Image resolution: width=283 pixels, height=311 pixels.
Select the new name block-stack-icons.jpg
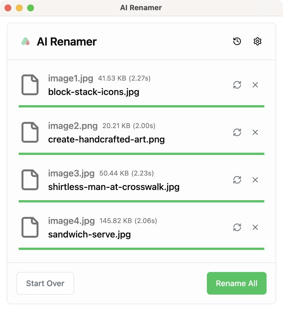pyautogui.click(x=93, y=92)
